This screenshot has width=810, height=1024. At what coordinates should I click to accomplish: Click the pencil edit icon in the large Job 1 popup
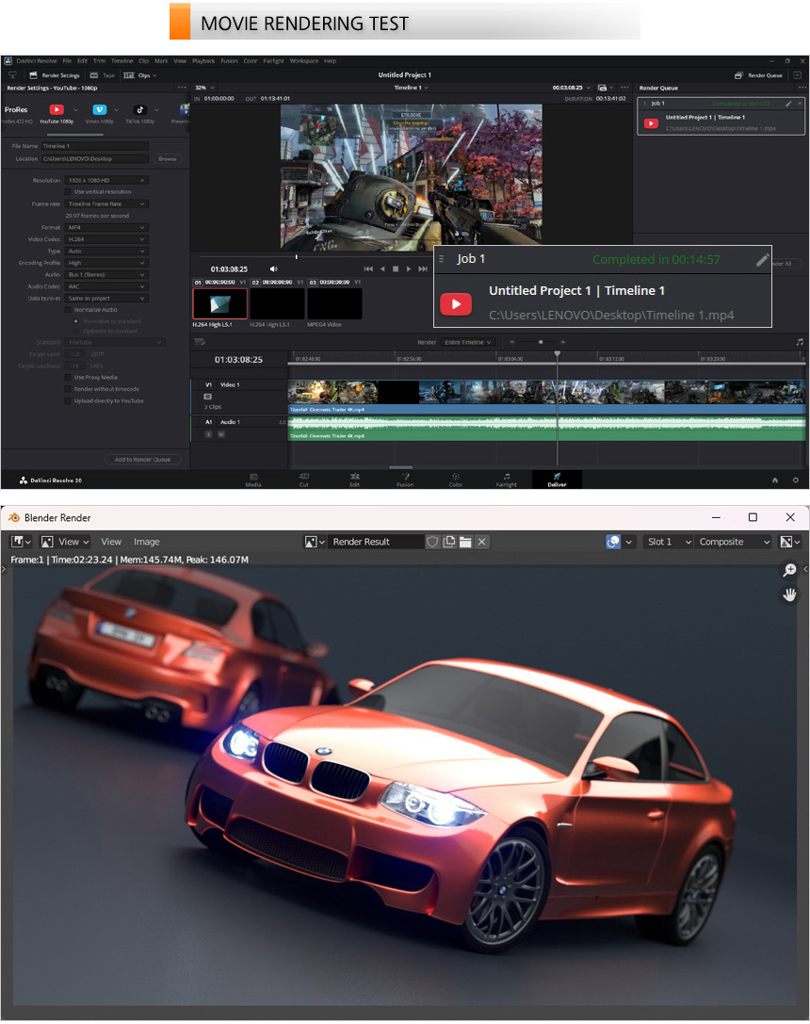pyautogui.click(x=762, y=260)
